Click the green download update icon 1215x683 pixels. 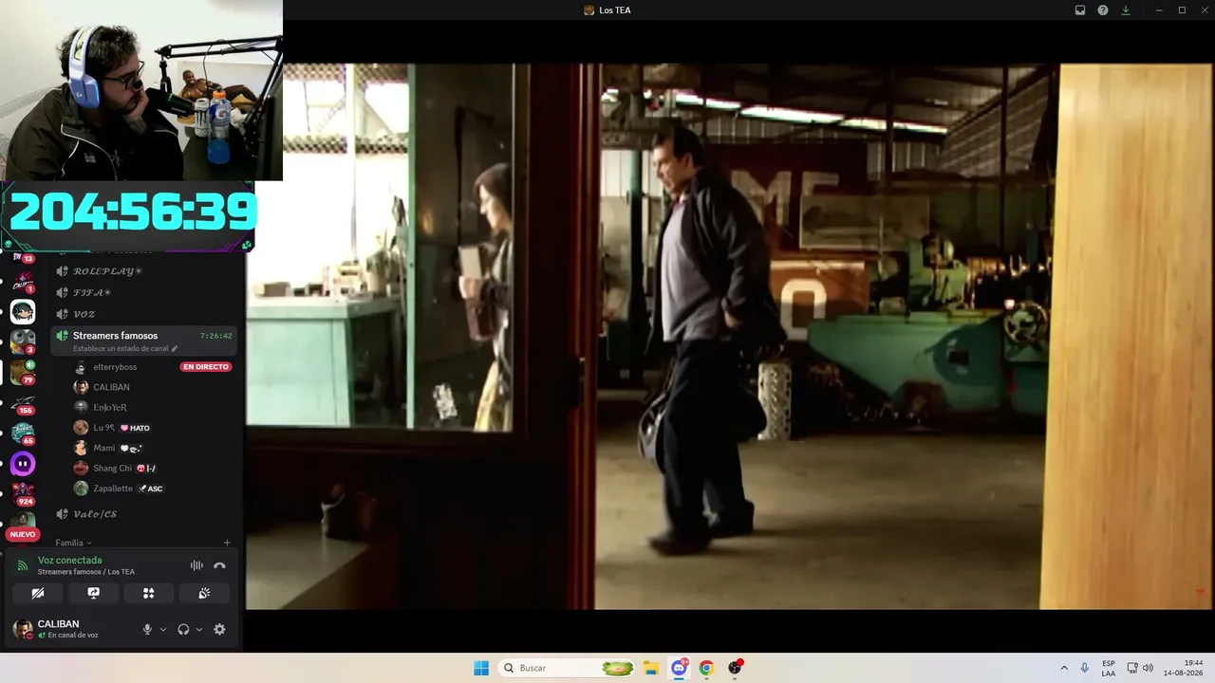tap(1126, 10)
